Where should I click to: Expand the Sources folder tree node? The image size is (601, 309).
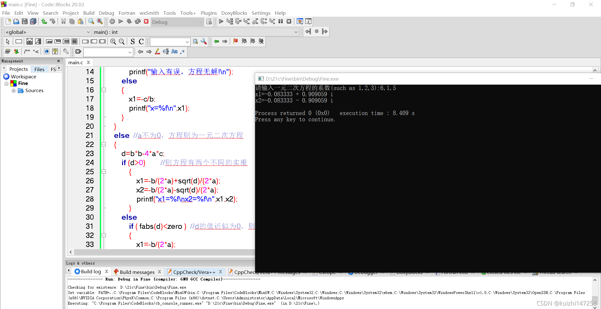tap(14, 91)
